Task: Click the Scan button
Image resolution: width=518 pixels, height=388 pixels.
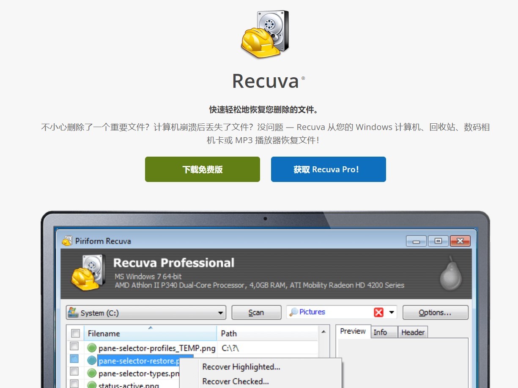Action: point(256,313)
